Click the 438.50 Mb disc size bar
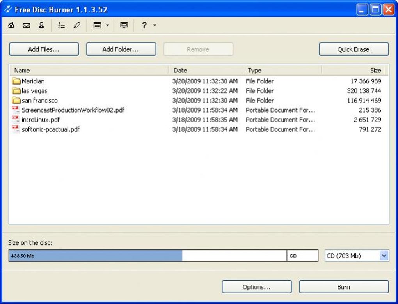This screenshot has height=304, width=398. pos(148,256)
